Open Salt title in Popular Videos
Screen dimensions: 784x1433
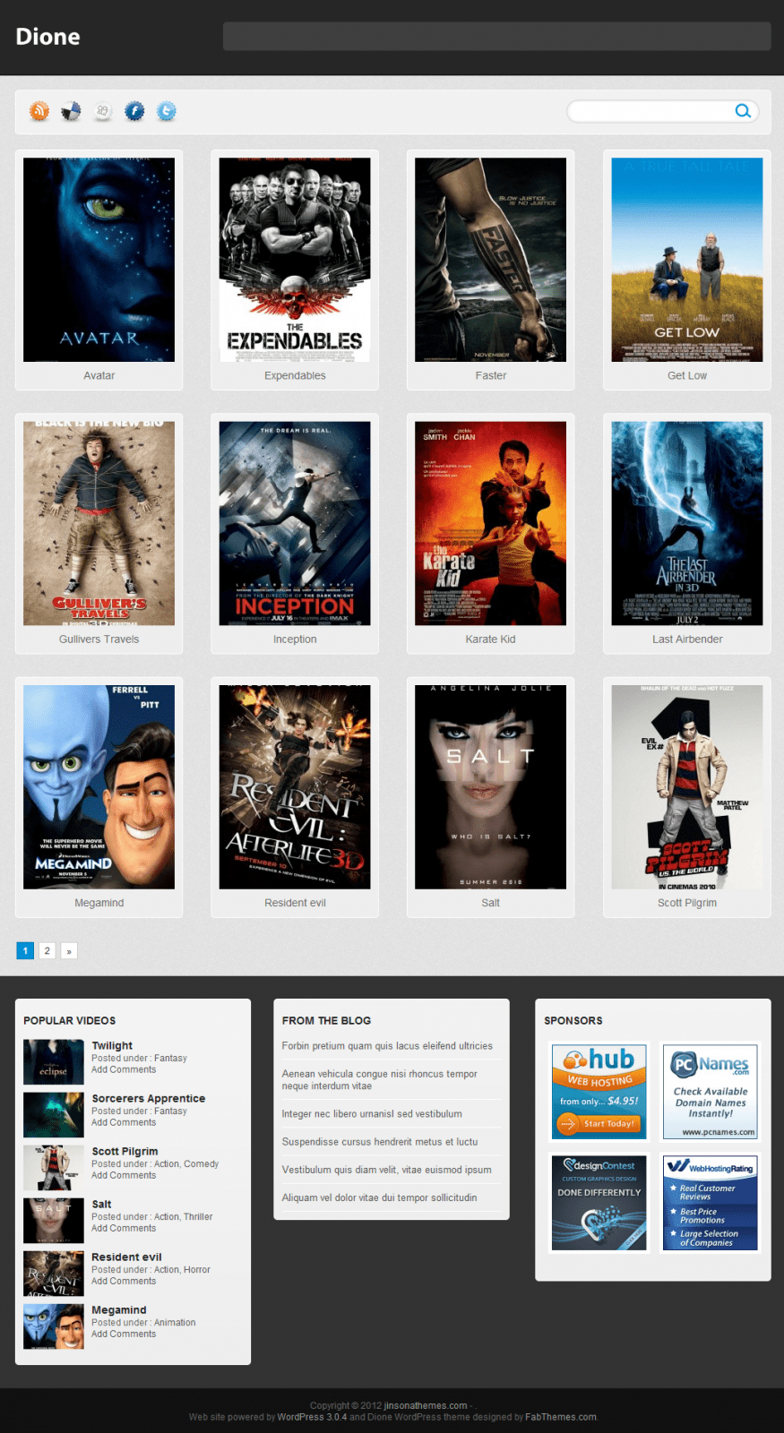coord(101,1204)
